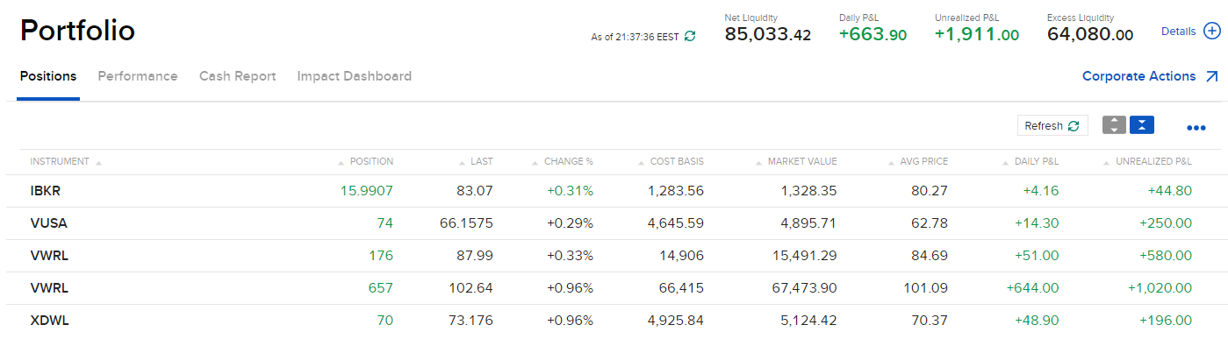Open the Performance tab
The width and height of the screenshot is (1228, 339).
click(138, 76)
